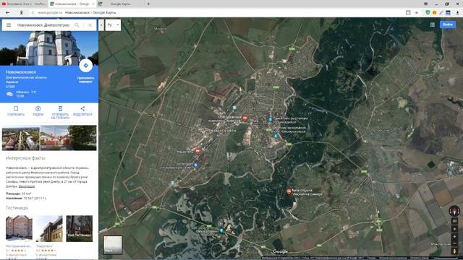Click the compass rotation control
The width and height of the screenshot is (463, 260).
click(454, 211)
